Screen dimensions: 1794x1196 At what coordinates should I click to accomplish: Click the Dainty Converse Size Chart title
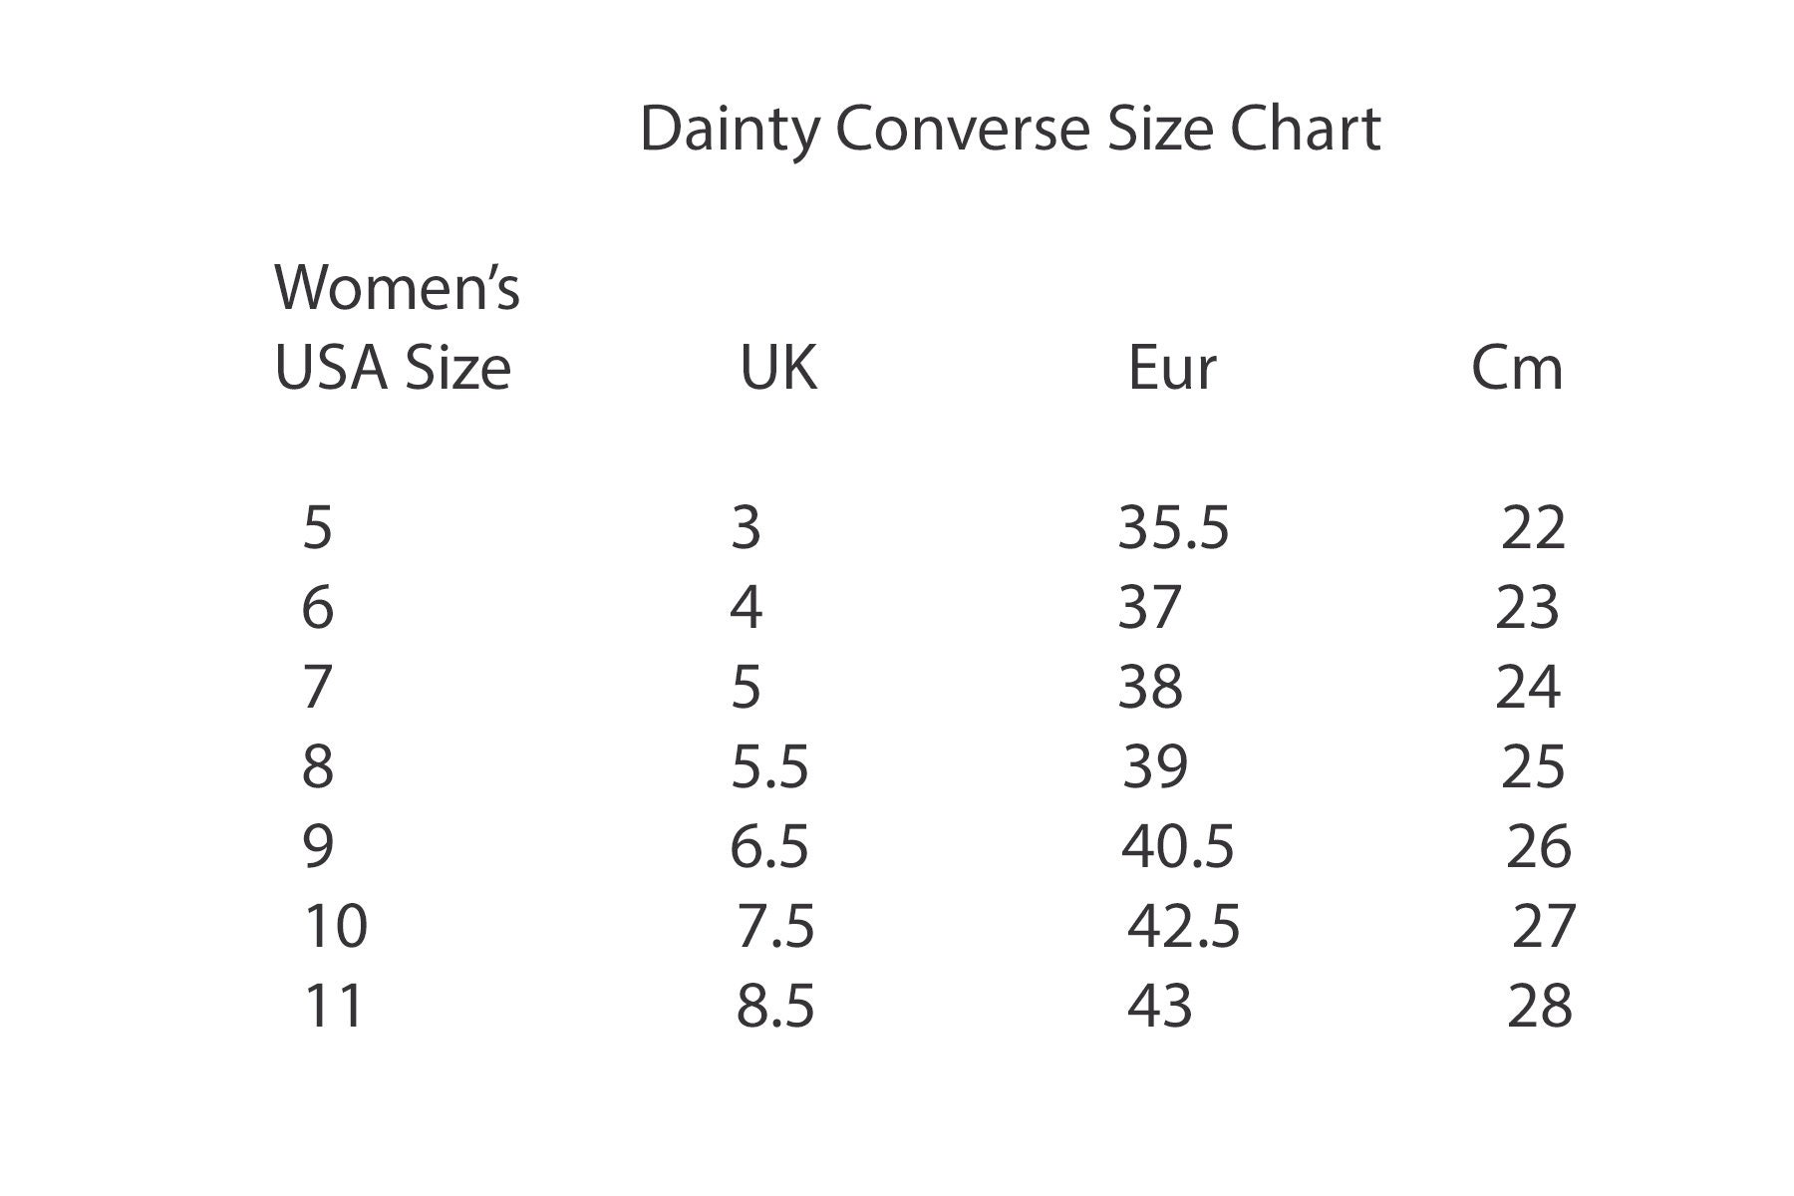click(x=1010, y=130)
